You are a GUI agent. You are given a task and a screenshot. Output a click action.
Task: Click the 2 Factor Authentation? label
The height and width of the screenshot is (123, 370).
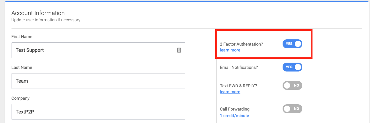242,44
